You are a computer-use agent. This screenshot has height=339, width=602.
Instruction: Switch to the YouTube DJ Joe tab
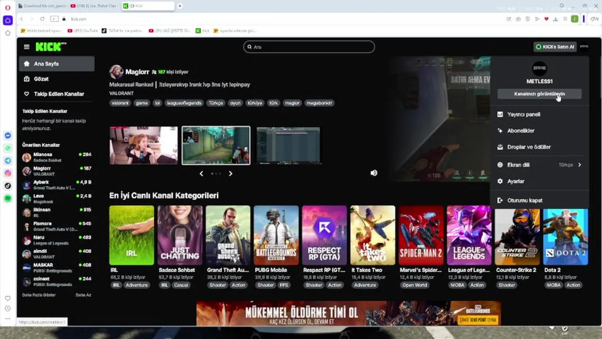tap(95, 6)
